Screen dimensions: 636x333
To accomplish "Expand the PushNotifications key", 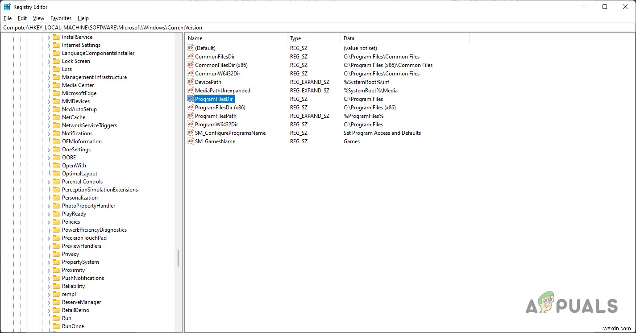I will [49, 278].
